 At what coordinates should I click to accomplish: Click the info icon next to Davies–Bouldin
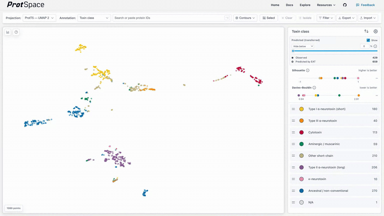pos(314,87)
